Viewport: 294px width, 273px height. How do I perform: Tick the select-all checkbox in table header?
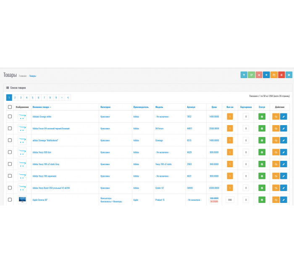[x=10, y=107]
